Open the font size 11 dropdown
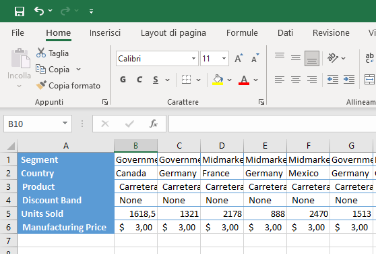Screen dimensions: 376x254 coord(224,58)
